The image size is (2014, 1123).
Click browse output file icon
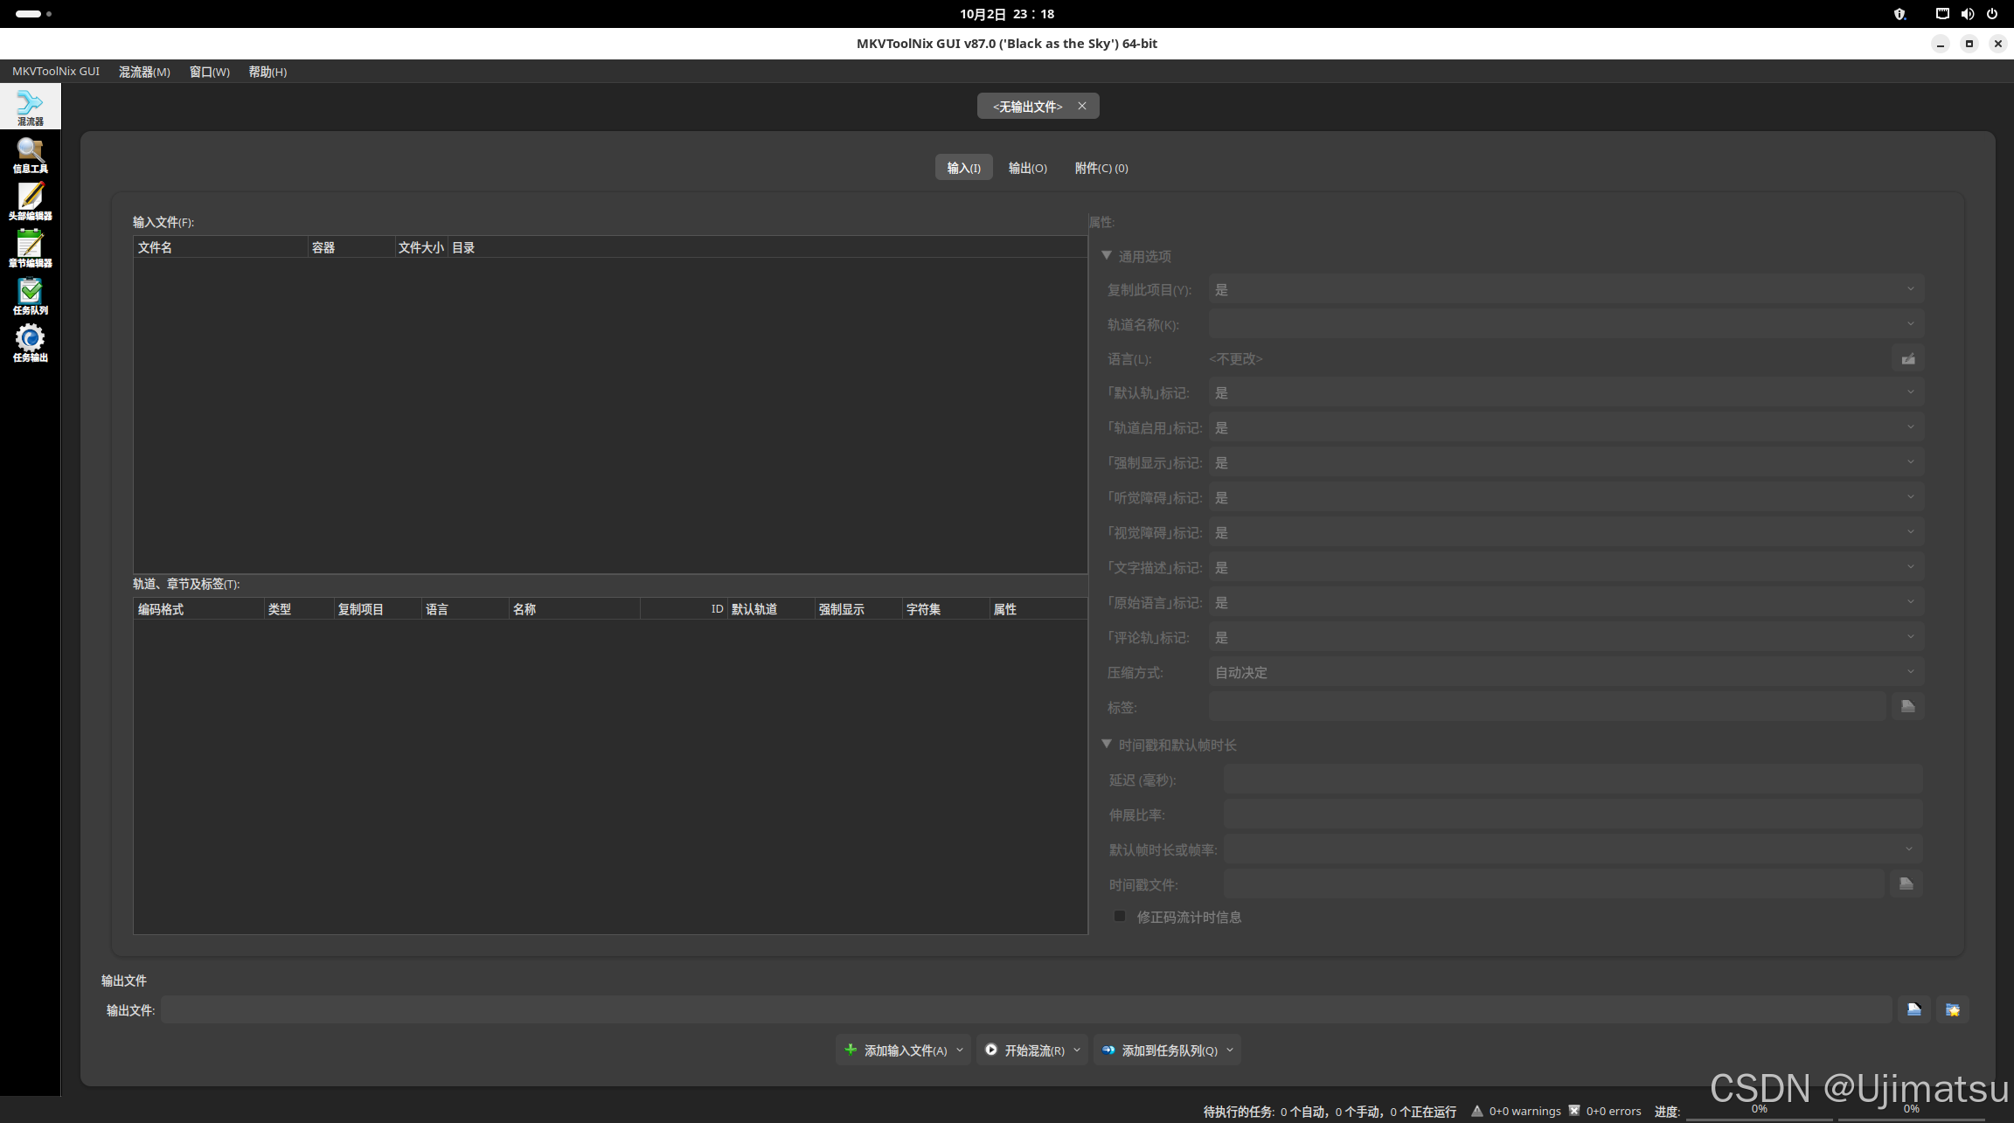(1913, 1009)
